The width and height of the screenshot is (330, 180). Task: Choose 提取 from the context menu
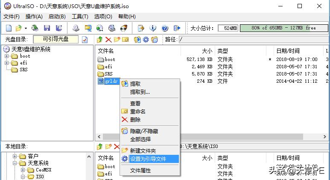150,84
